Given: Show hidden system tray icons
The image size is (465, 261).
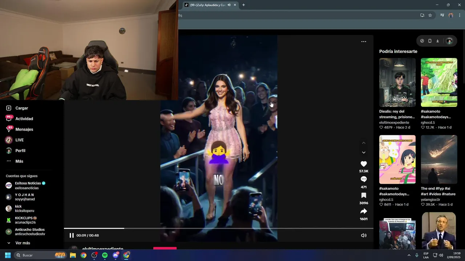Looking at the screenshot, I should point(409,255).
